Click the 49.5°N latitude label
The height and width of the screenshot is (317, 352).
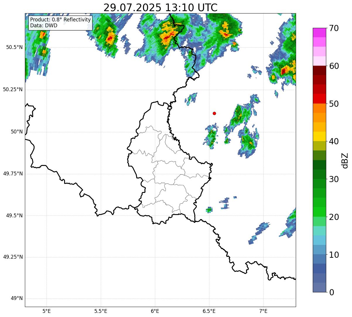pos(14,216)
